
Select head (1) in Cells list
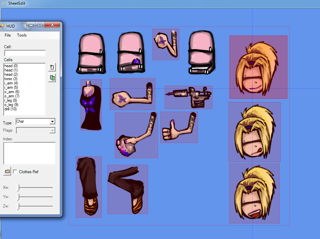point(11,70)
